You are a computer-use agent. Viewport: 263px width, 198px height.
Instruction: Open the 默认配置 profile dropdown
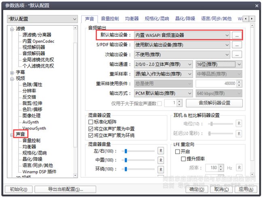pyautogui.click(x=42, y=19)
